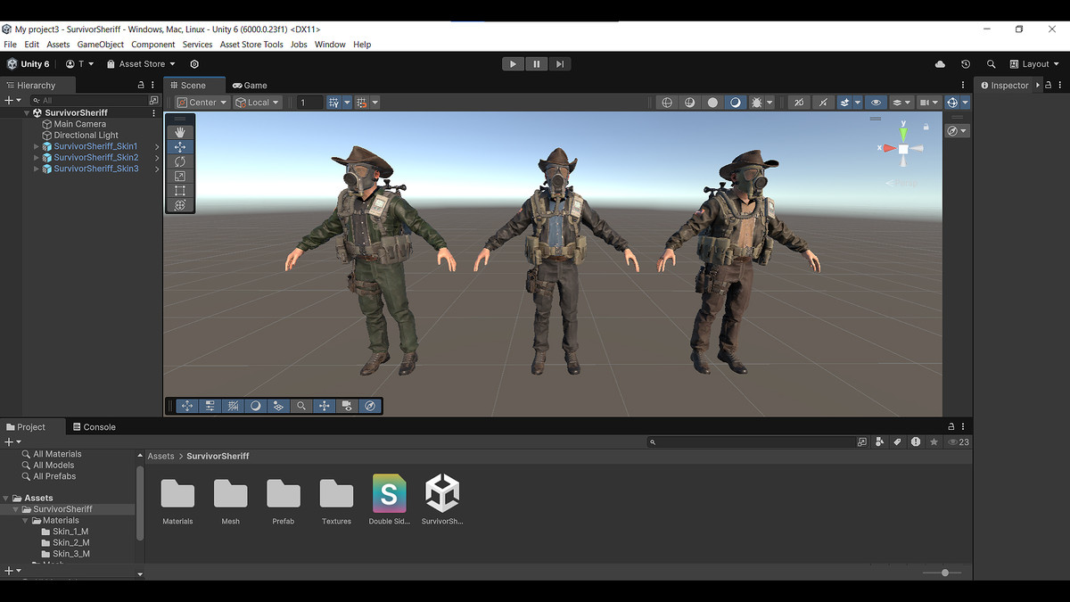The width and height of the screenshot is (1070, 602).
Task: Toggle the Hierarchy panel lock
Action: [140, 85]
